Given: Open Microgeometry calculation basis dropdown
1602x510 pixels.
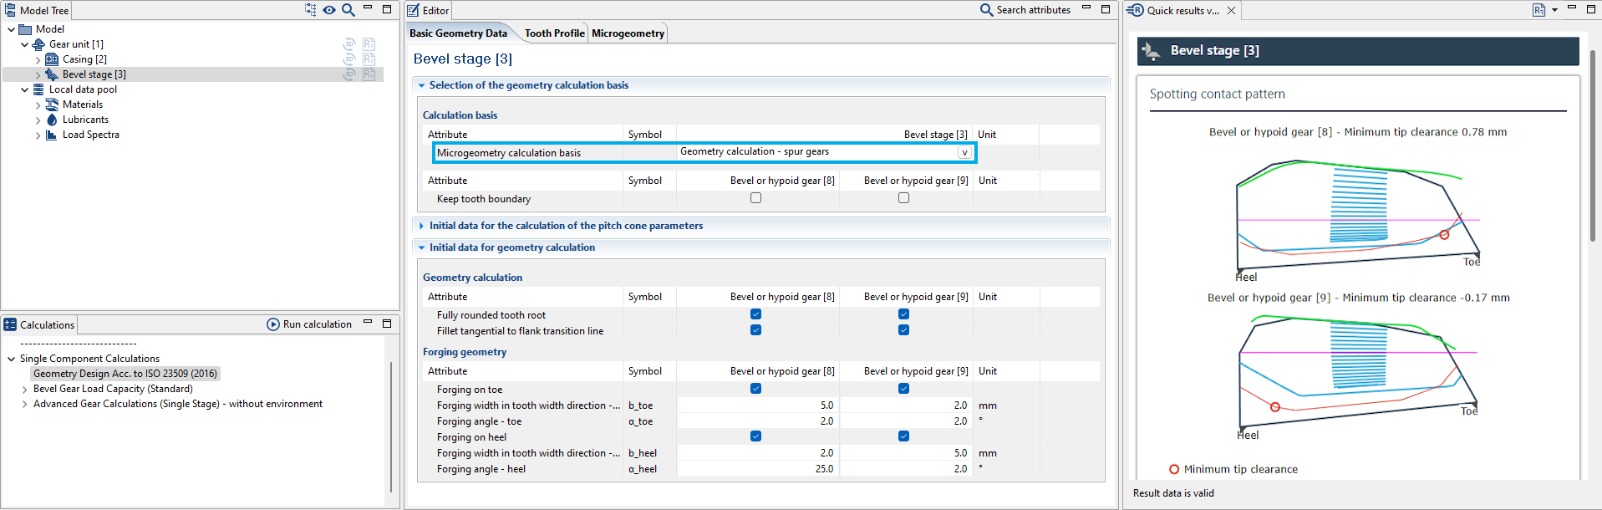Looking at the screenshot, I should click(x=964, y=152).
